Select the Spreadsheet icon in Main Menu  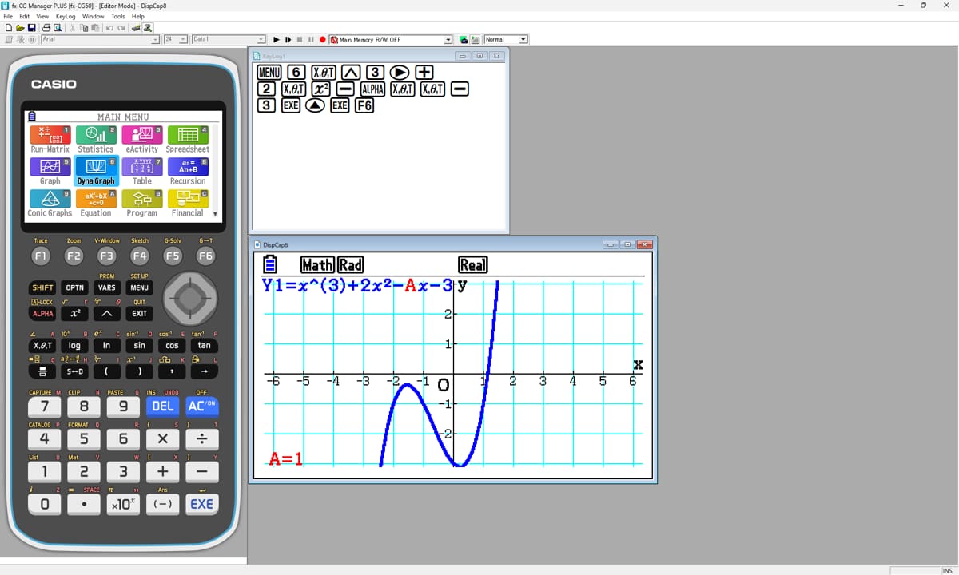tap(188, 137)
